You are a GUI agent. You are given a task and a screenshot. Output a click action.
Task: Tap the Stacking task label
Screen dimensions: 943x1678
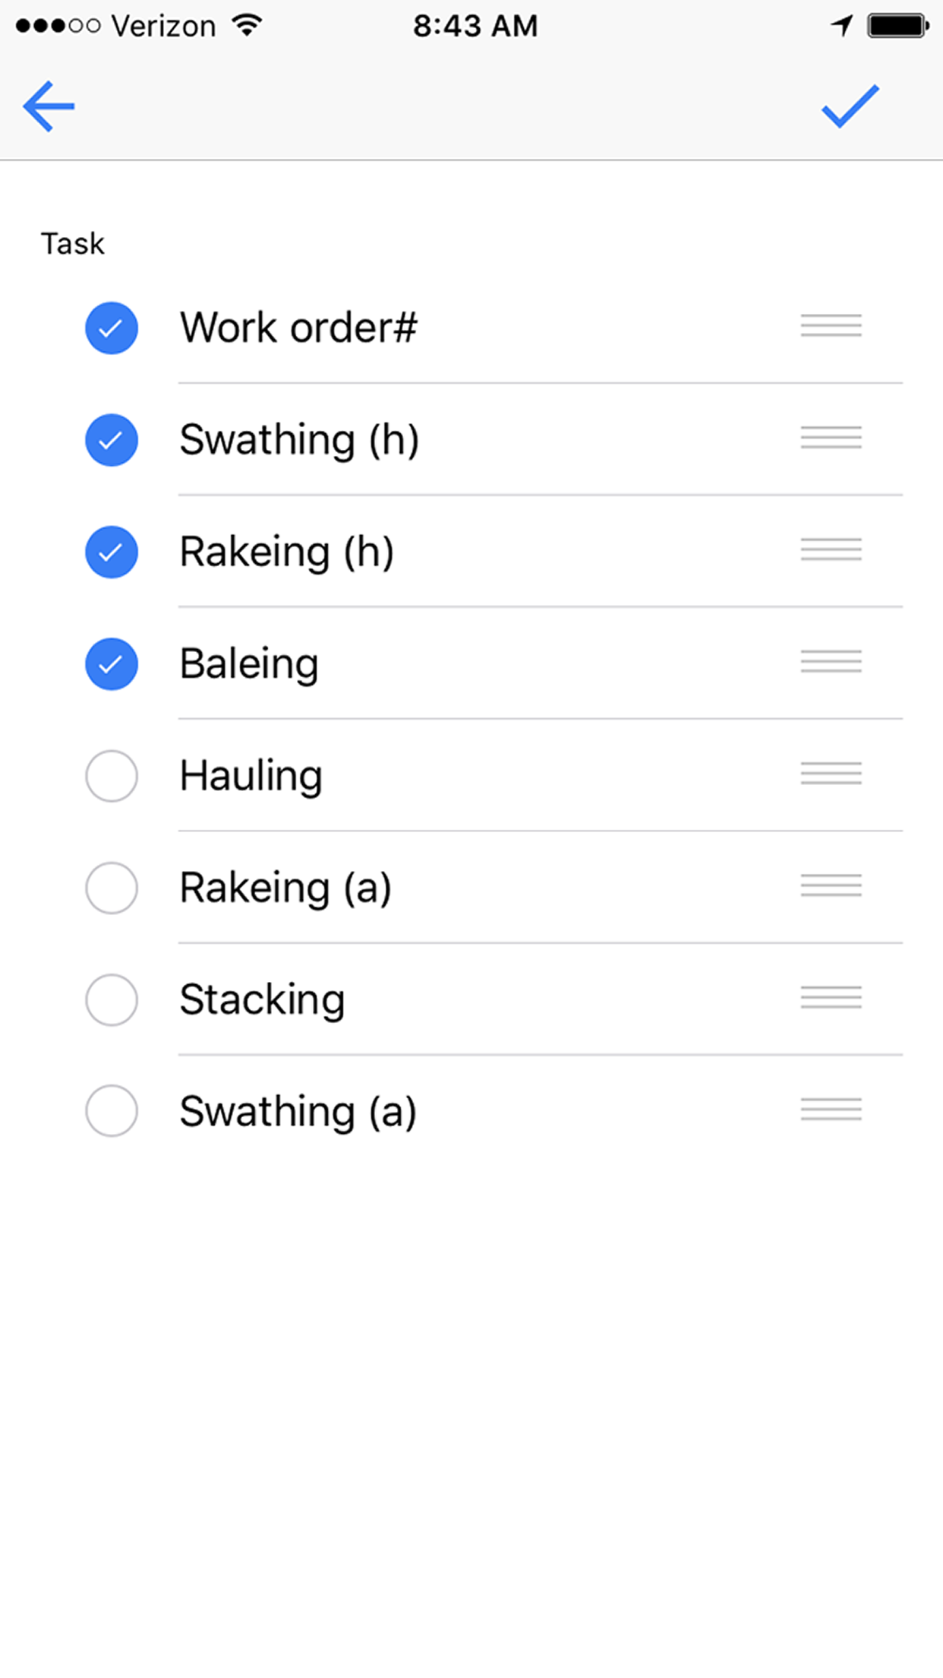pos(262,999)
